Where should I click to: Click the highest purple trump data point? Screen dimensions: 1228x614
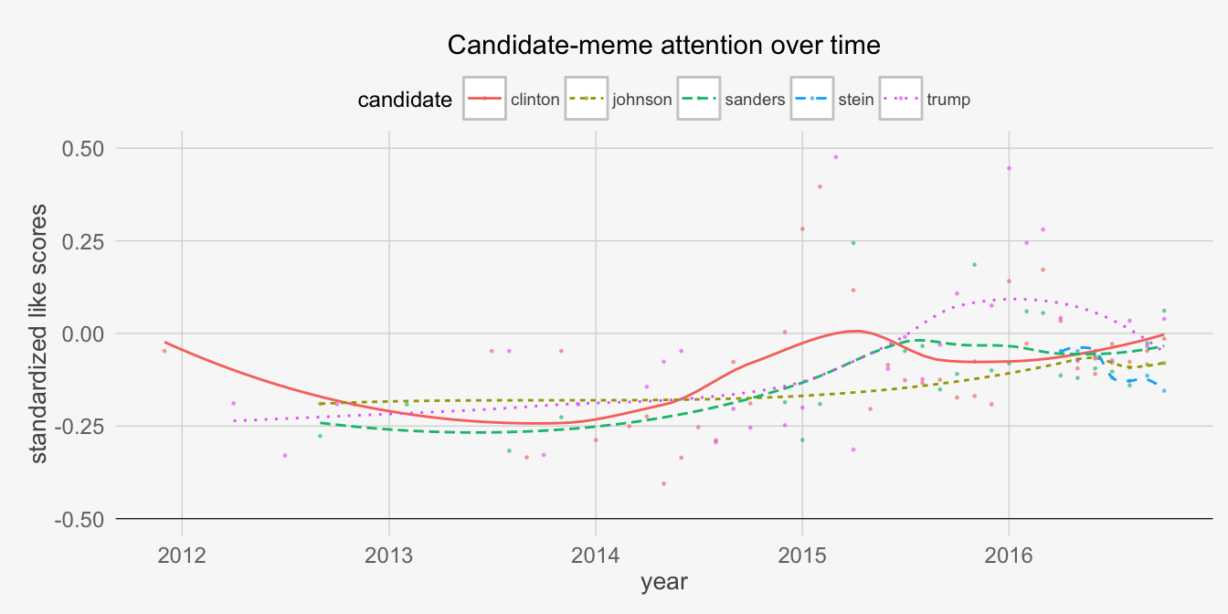click(x=835, y=157)
